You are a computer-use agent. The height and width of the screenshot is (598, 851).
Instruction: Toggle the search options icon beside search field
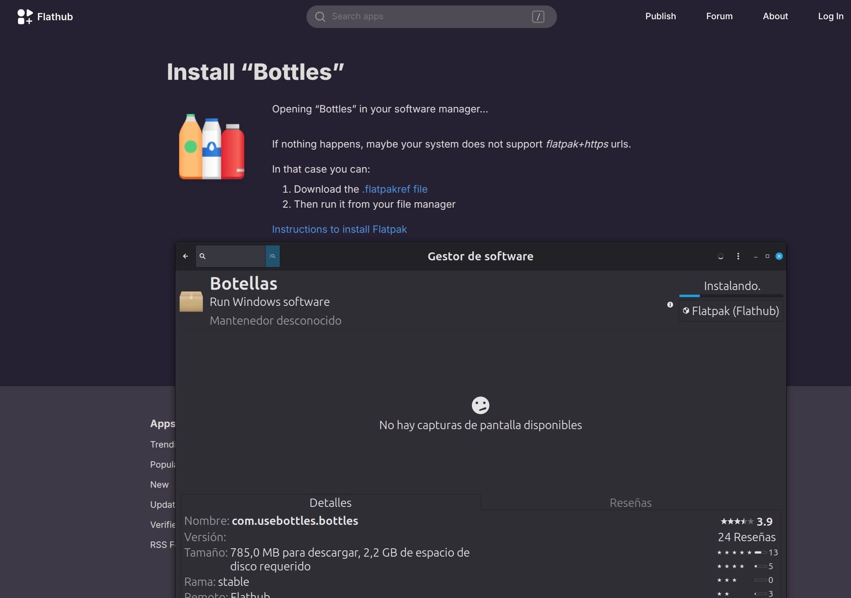(x=273, y=256)
